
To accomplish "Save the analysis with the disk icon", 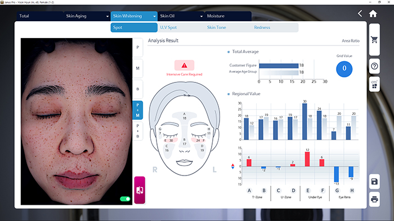I will (374, 181).
